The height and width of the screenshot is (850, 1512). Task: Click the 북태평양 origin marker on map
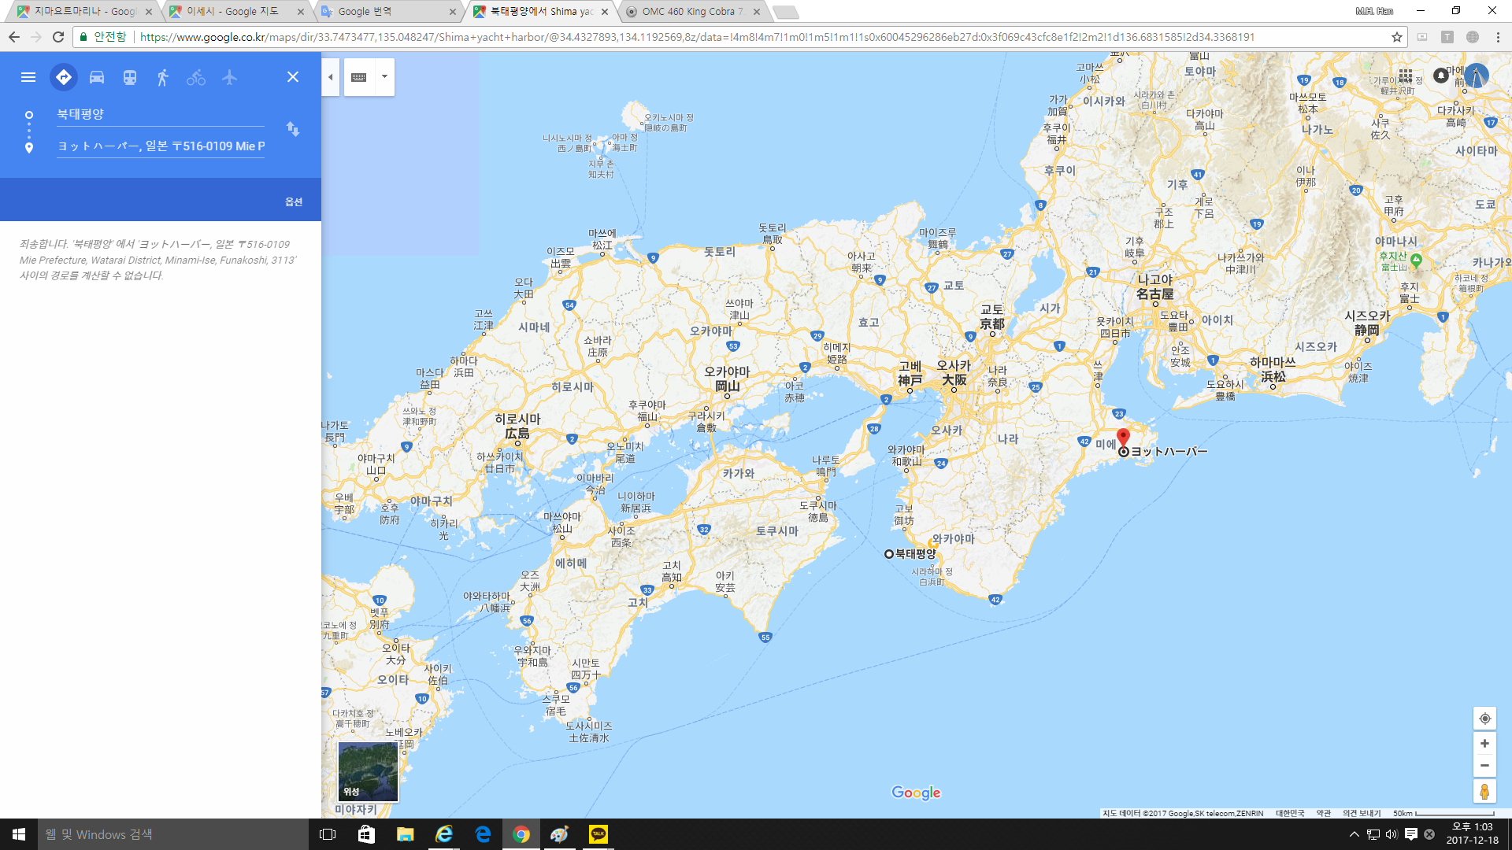point(889,554)
